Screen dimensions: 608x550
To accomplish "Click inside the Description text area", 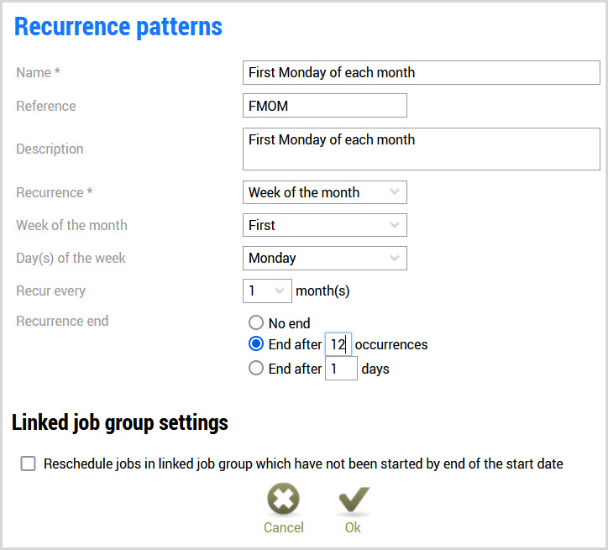I will (421, 149).
